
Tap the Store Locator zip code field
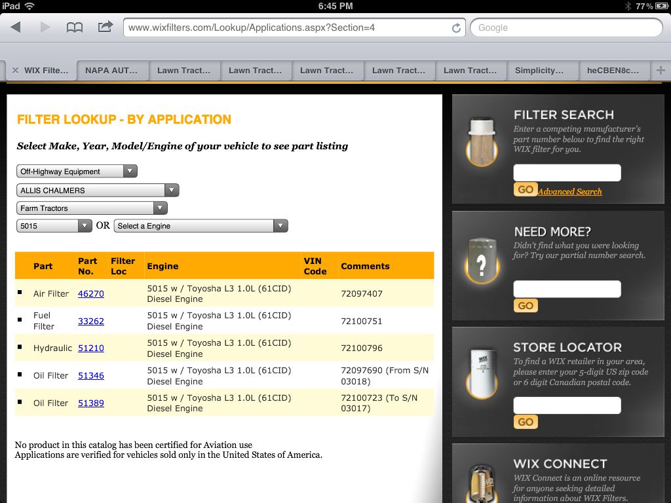567,405
